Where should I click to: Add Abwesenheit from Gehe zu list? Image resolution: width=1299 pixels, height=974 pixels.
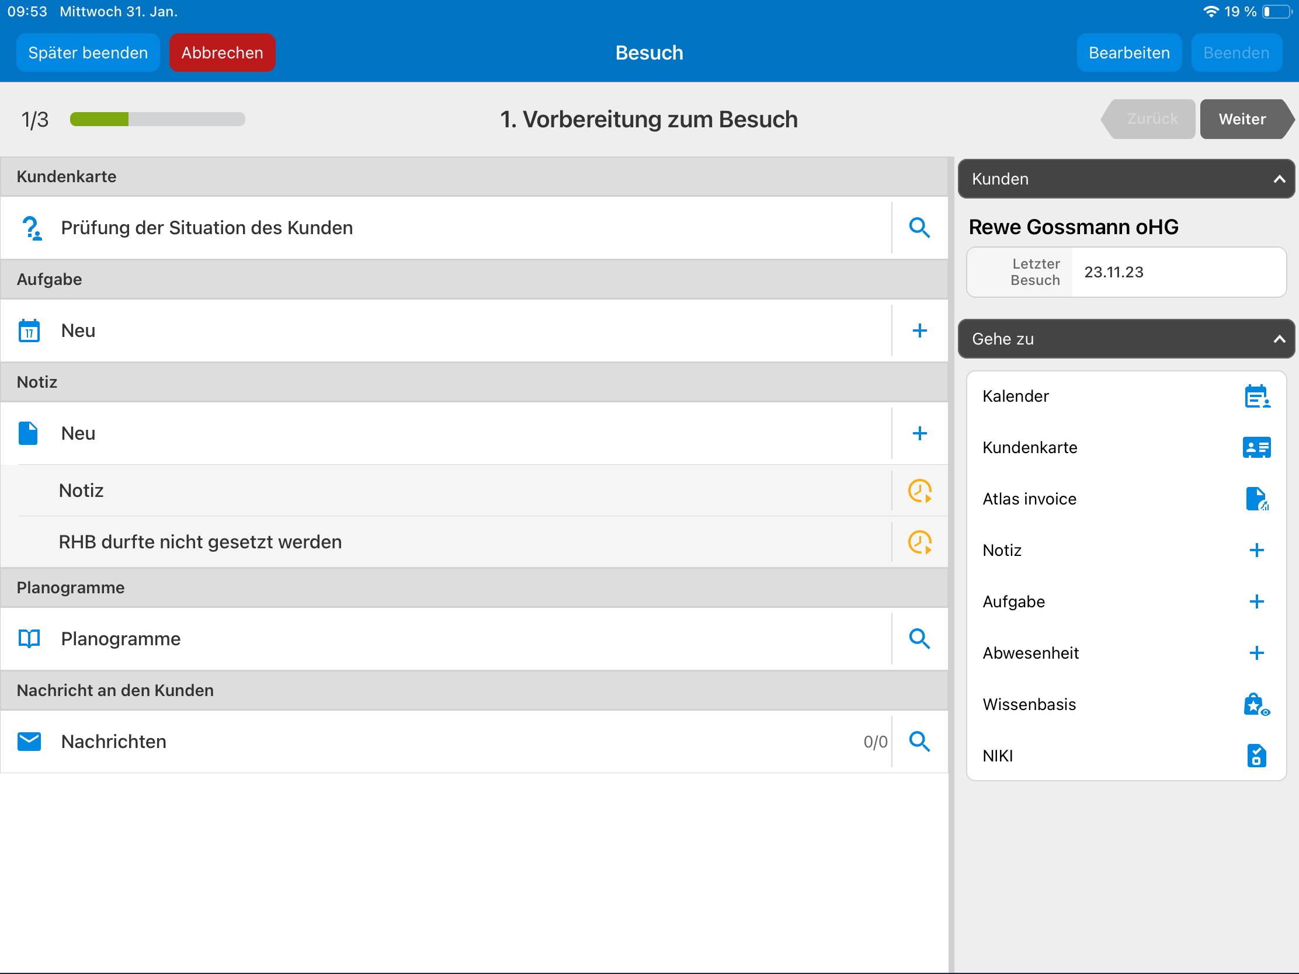point(1256,653)
